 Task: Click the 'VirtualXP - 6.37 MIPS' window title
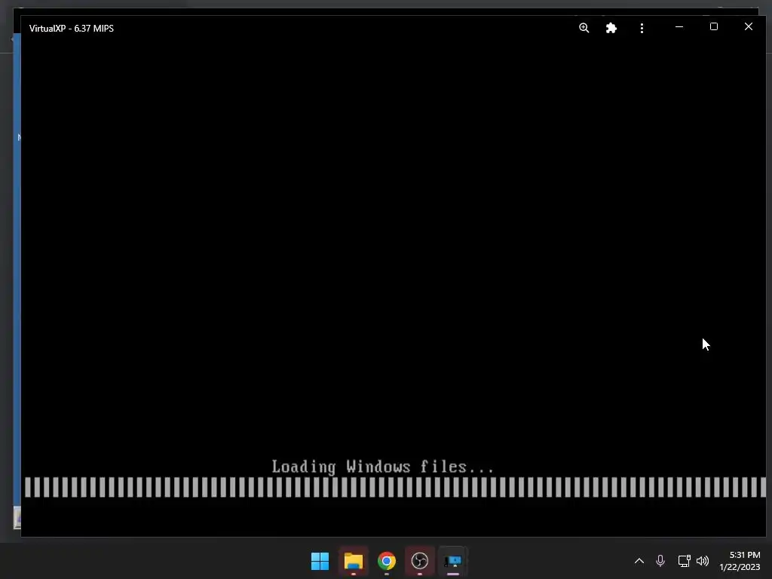(x=72, y=29)
